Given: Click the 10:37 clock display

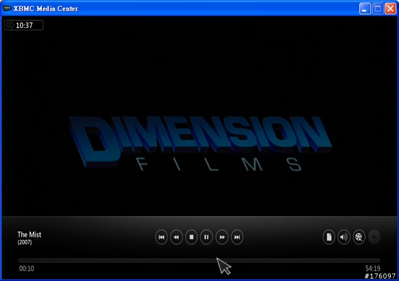Looking at the screenshot, I should [24, 25].
